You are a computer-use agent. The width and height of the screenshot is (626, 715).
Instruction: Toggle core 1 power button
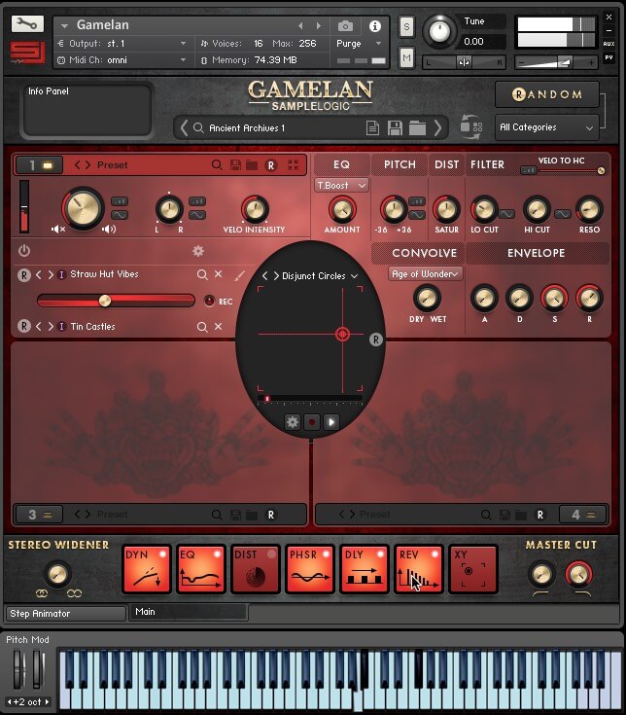coord(24,250)
